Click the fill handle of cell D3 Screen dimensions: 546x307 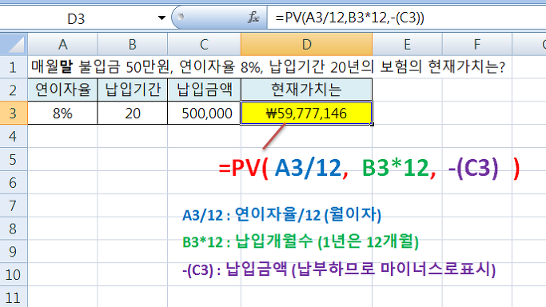373,124
